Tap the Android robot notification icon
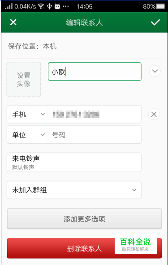Screen dimensions: 168x265 pyautogui.click(x=57, y=6)
